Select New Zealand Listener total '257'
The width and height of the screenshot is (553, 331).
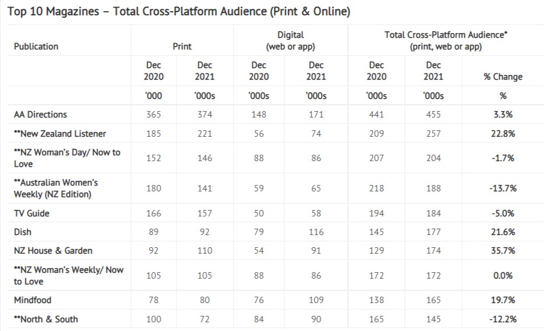point(433,134)
